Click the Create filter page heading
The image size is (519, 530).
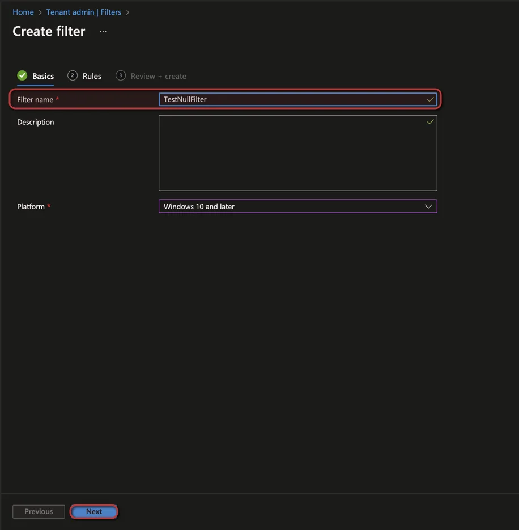point(49,31)
